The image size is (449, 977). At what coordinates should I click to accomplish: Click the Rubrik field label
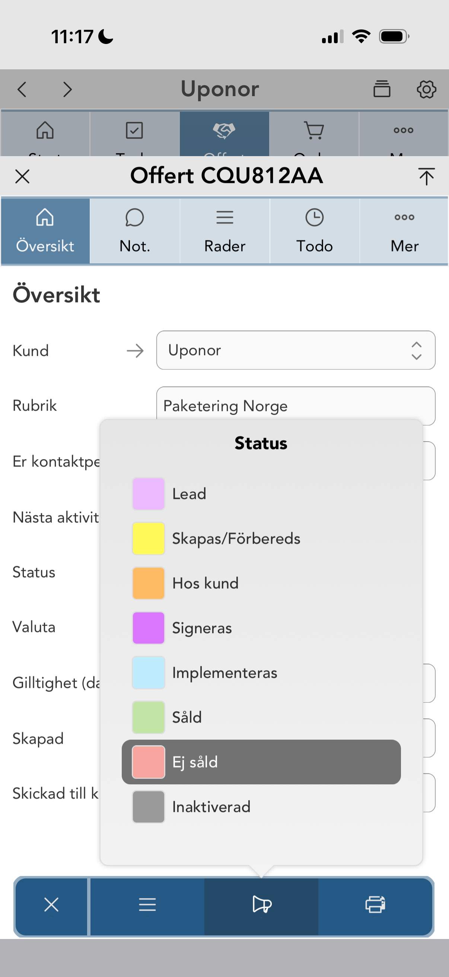point(35,405)
